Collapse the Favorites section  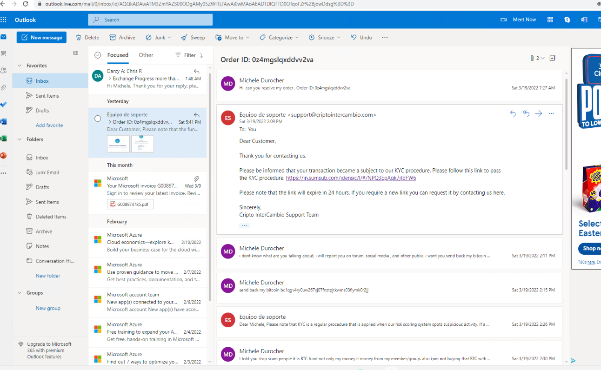20,66
